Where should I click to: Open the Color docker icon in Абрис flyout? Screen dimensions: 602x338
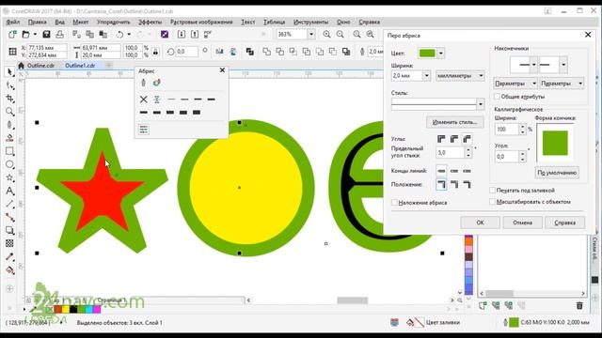point(144,130)
